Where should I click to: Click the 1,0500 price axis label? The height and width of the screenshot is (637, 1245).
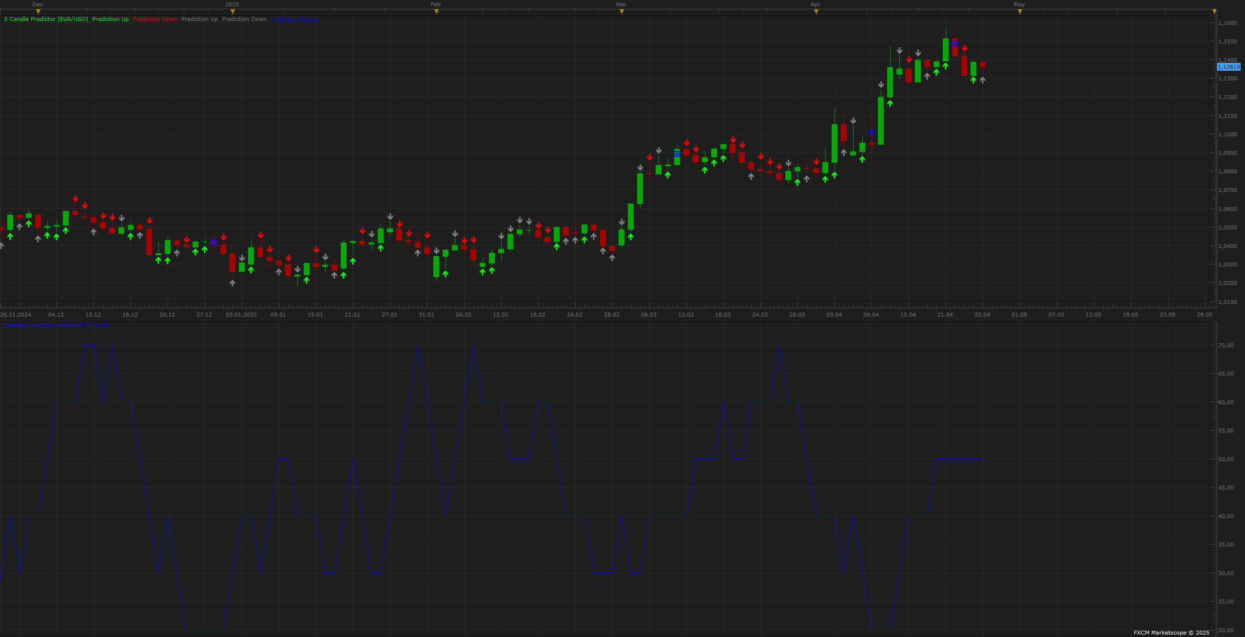coord(1227,227)
